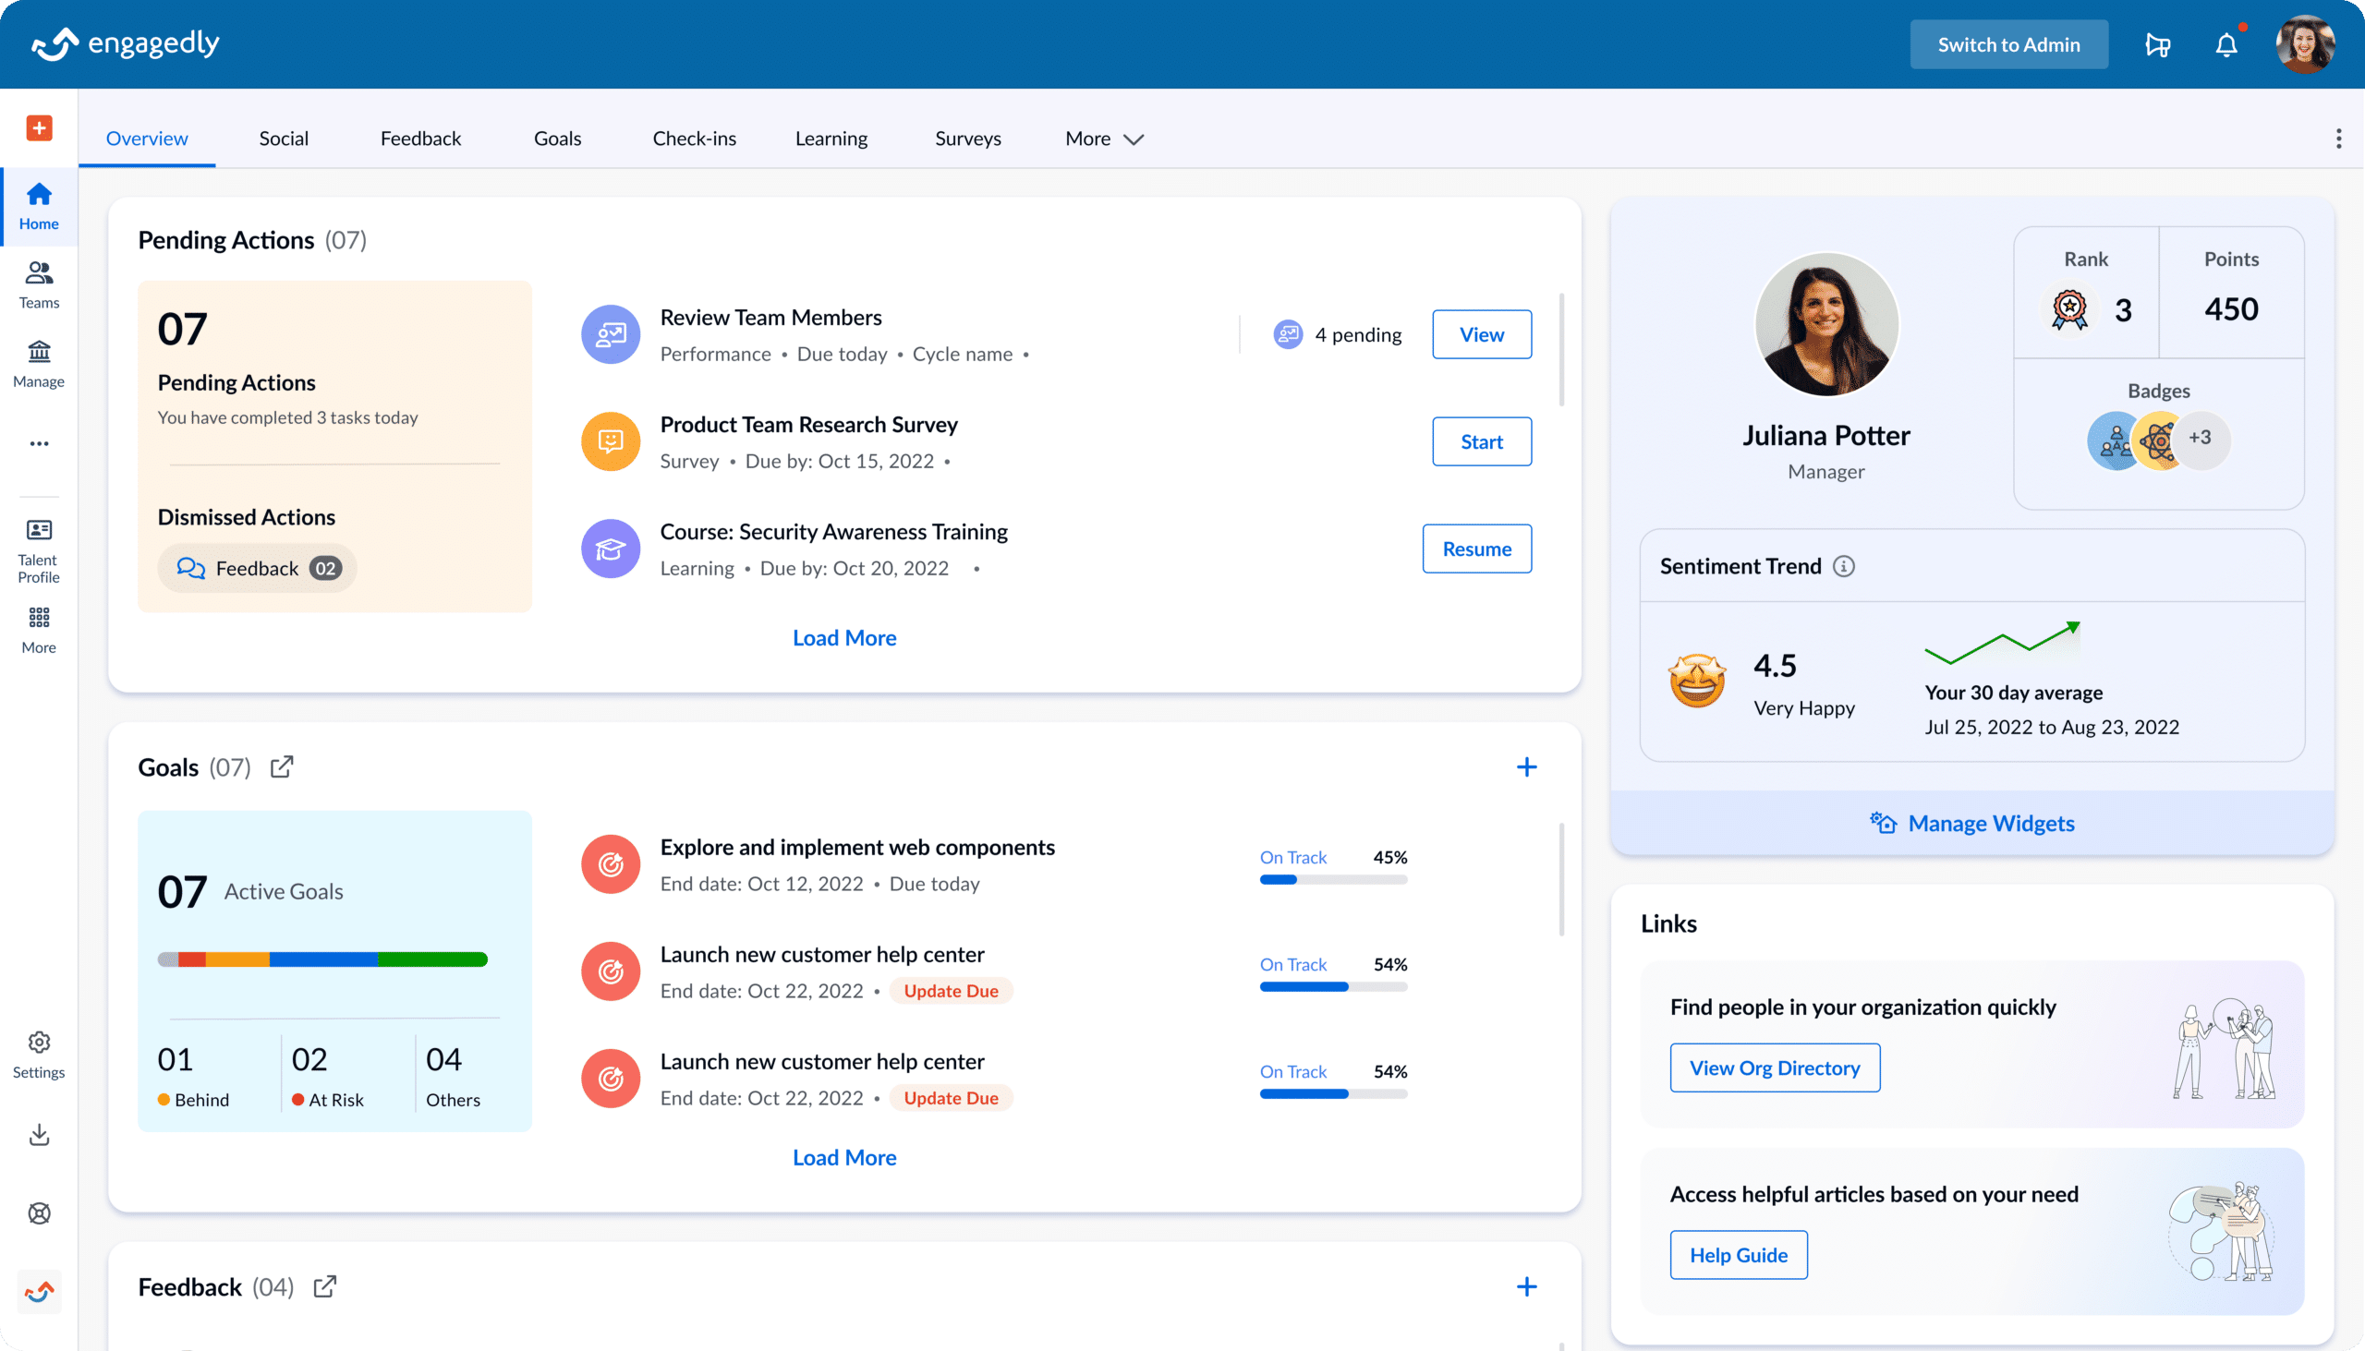Open Settings gear in sidebar
This screenshot has height=1351, width=2365.
39,1054
